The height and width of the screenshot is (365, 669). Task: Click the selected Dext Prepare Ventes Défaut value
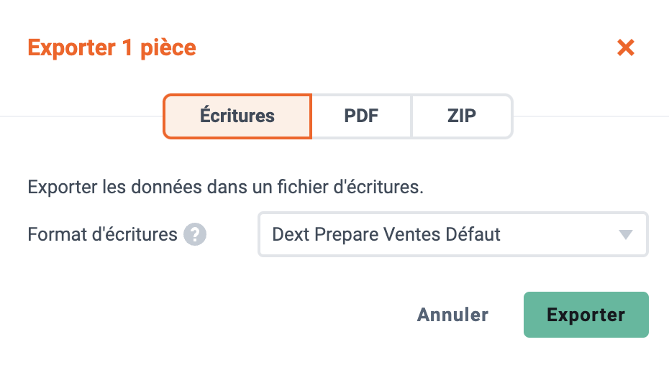click(386, 234)
